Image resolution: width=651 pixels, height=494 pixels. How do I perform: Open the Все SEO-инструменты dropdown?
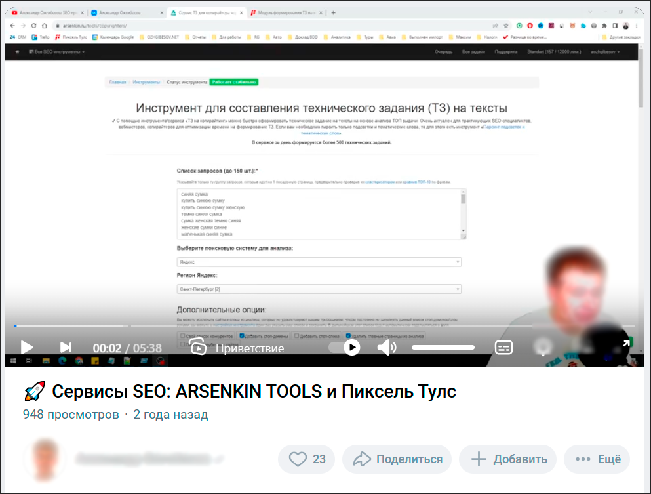pyautogui.click(x=56, y=52)
